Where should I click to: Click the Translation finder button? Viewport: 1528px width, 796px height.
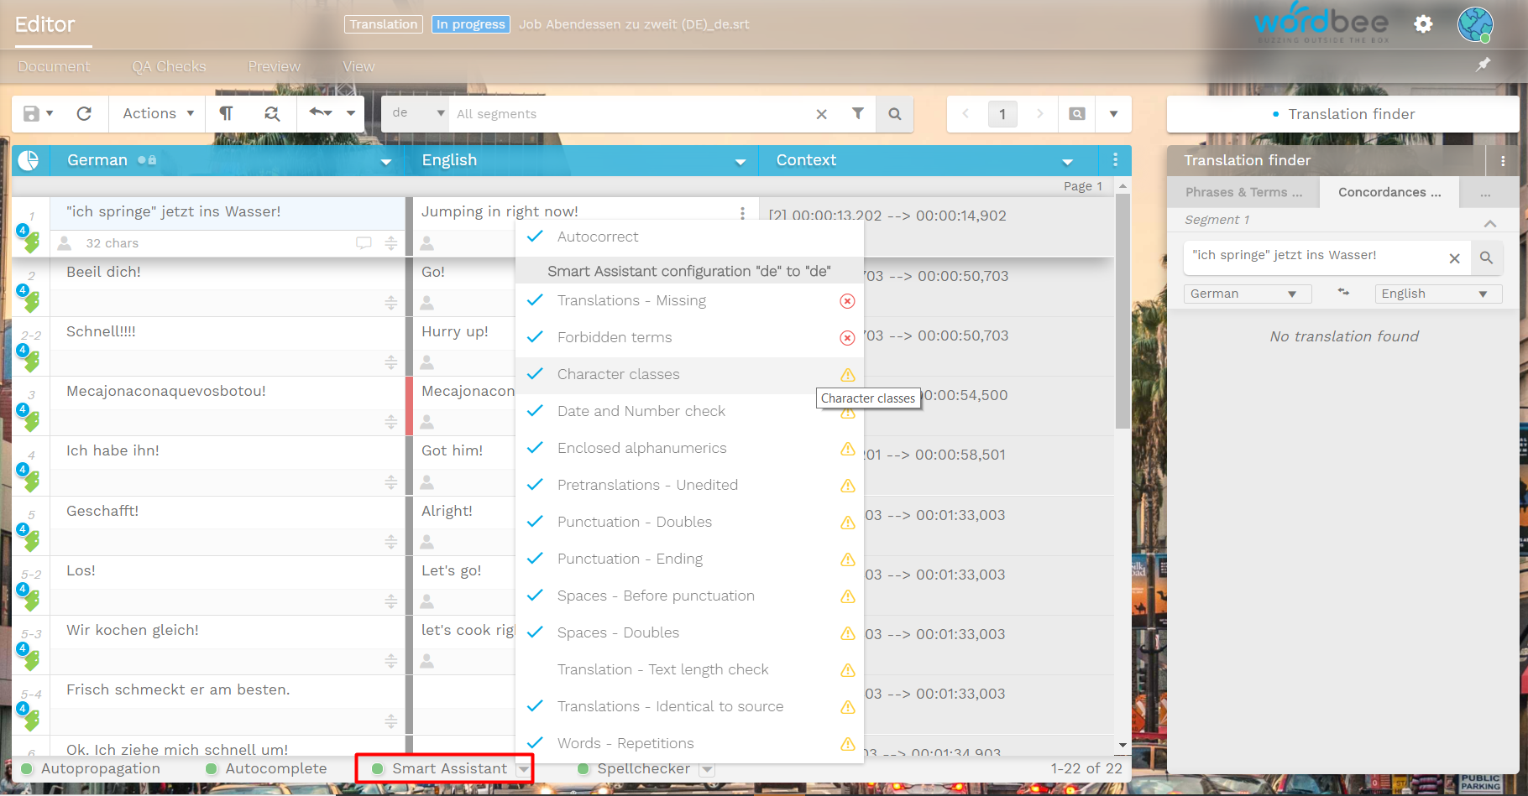click(x=1342, y=114)
